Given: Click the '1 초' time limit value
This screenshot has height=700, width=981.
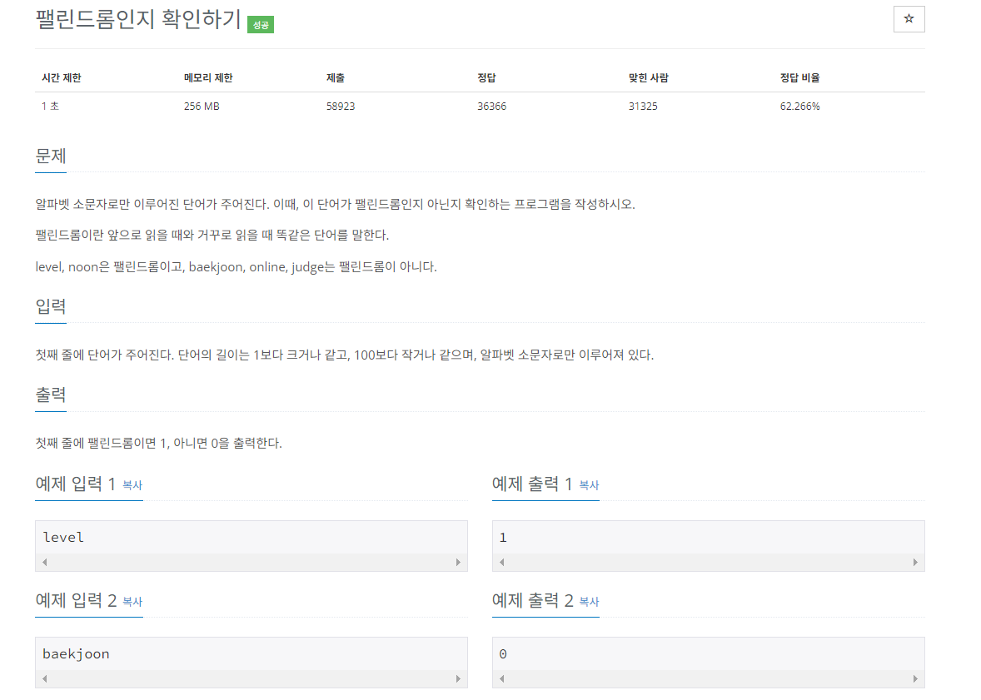Looking at the screenshot, I should click(x=50, y=107).
